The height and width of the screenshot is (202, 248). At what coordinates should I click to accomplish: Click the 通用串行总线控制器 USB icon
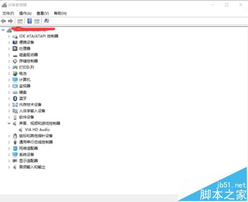click(x=15, y=142)
